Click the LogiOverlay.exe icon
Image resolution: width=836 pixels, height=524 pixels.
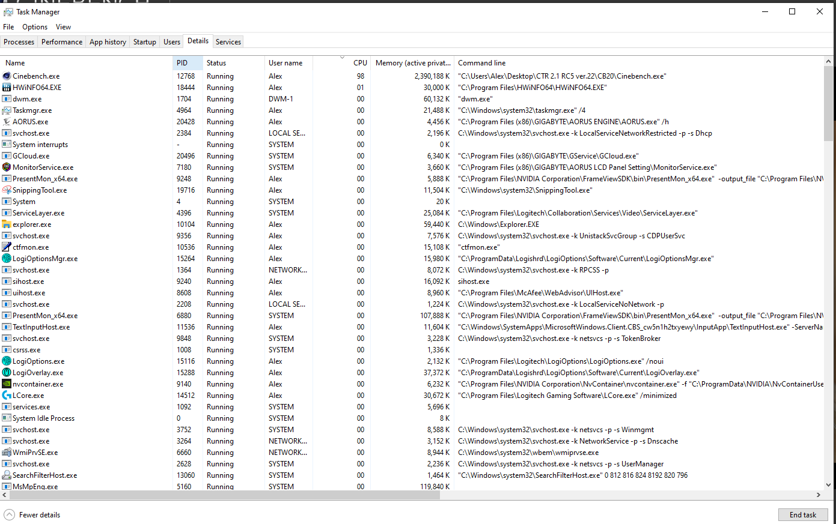pos(7,373)
